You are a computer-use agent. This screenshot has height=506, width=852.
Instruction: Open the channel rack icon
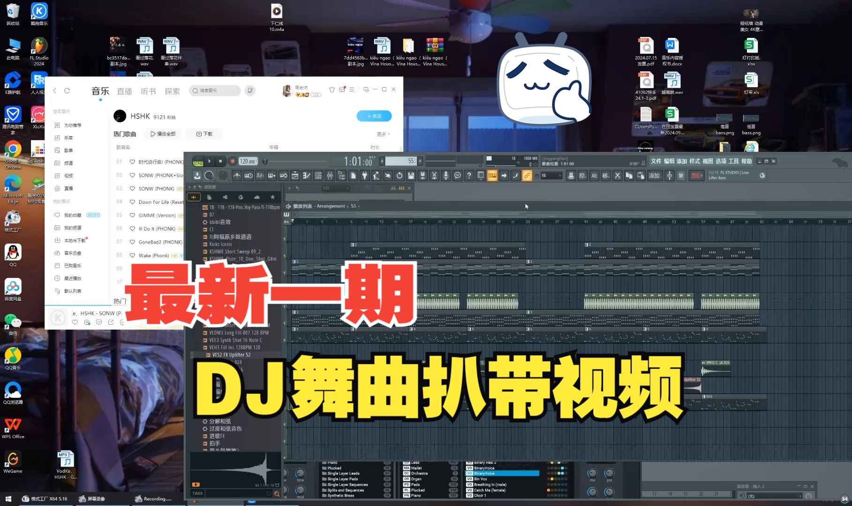(x=318, y=175)
